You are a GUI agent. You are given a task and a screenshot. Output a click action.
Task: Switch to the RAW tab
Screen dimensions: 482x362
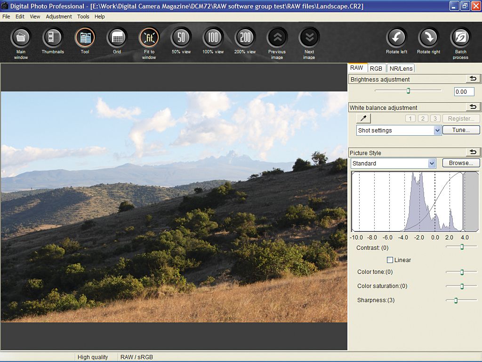tap(357, 68)
